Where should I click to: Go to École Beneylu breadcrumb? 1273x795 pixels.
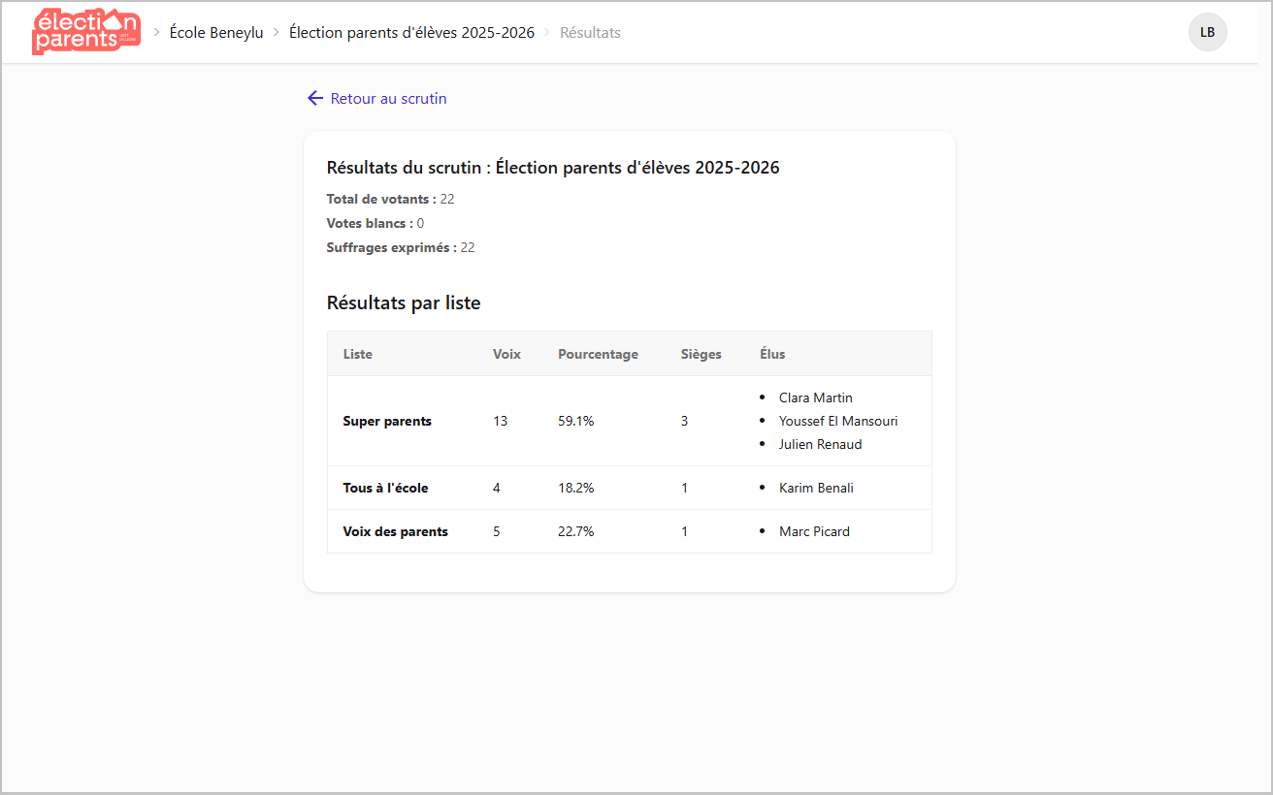[216, 32]
